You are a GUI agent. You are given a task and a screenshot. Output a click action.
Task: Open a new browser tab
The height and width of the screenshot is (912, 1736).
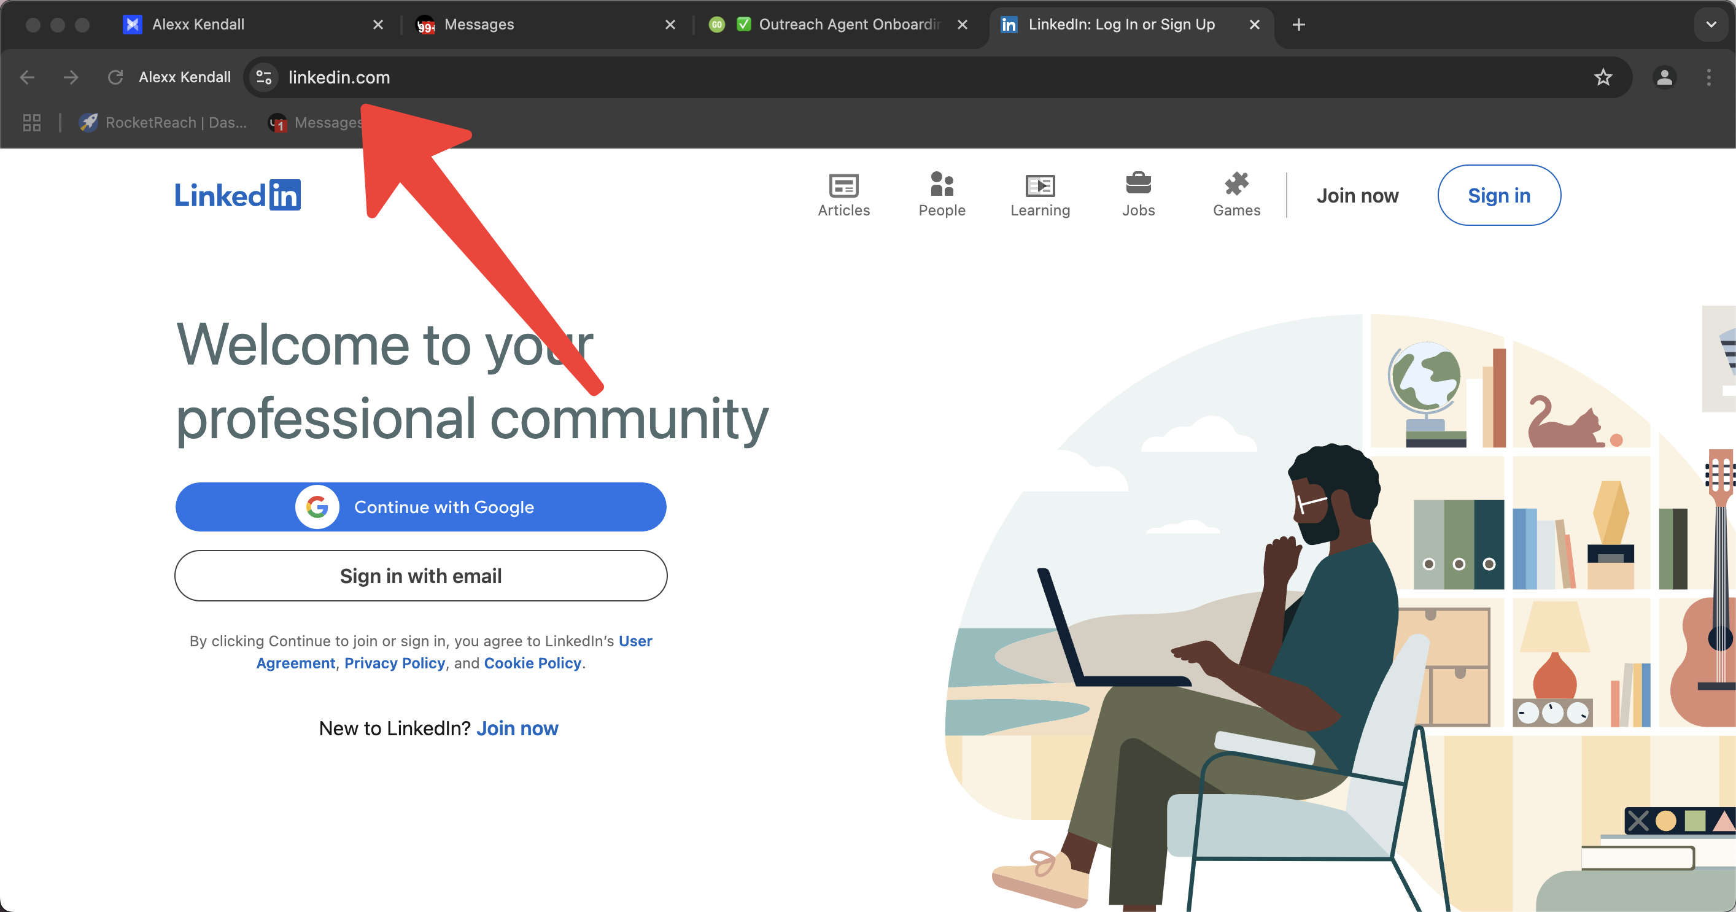[x=1299, y=25]
